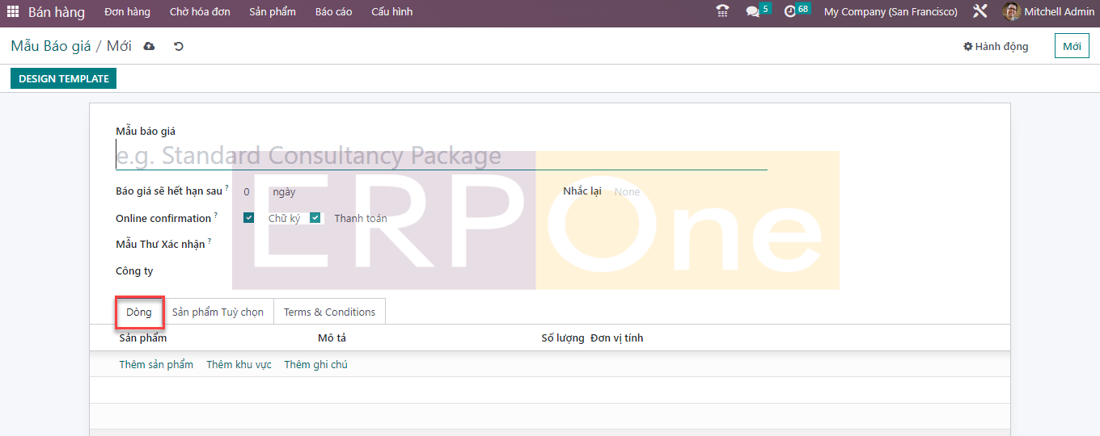The image size is (1100, 436).
Task: Discard changes with the undo icon
Action: click(179, 47)
